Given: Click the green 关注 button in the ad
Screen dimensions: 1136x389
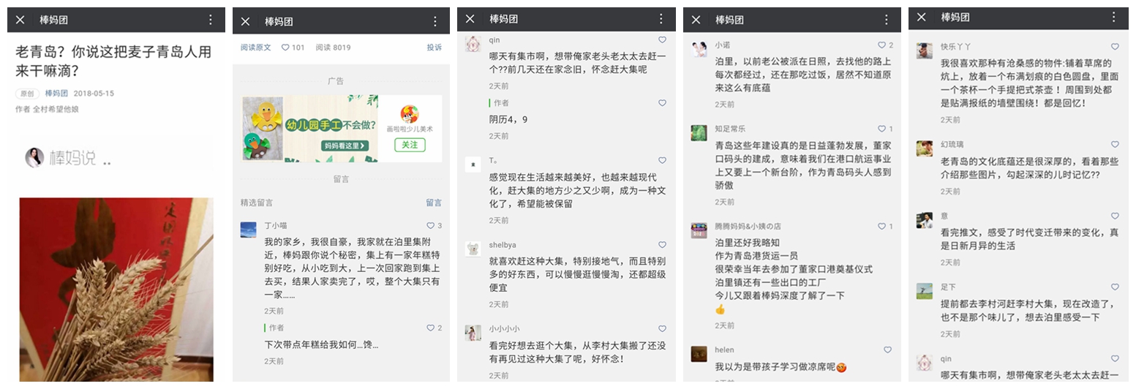Looking at the screenshot, I should point(410,145).
